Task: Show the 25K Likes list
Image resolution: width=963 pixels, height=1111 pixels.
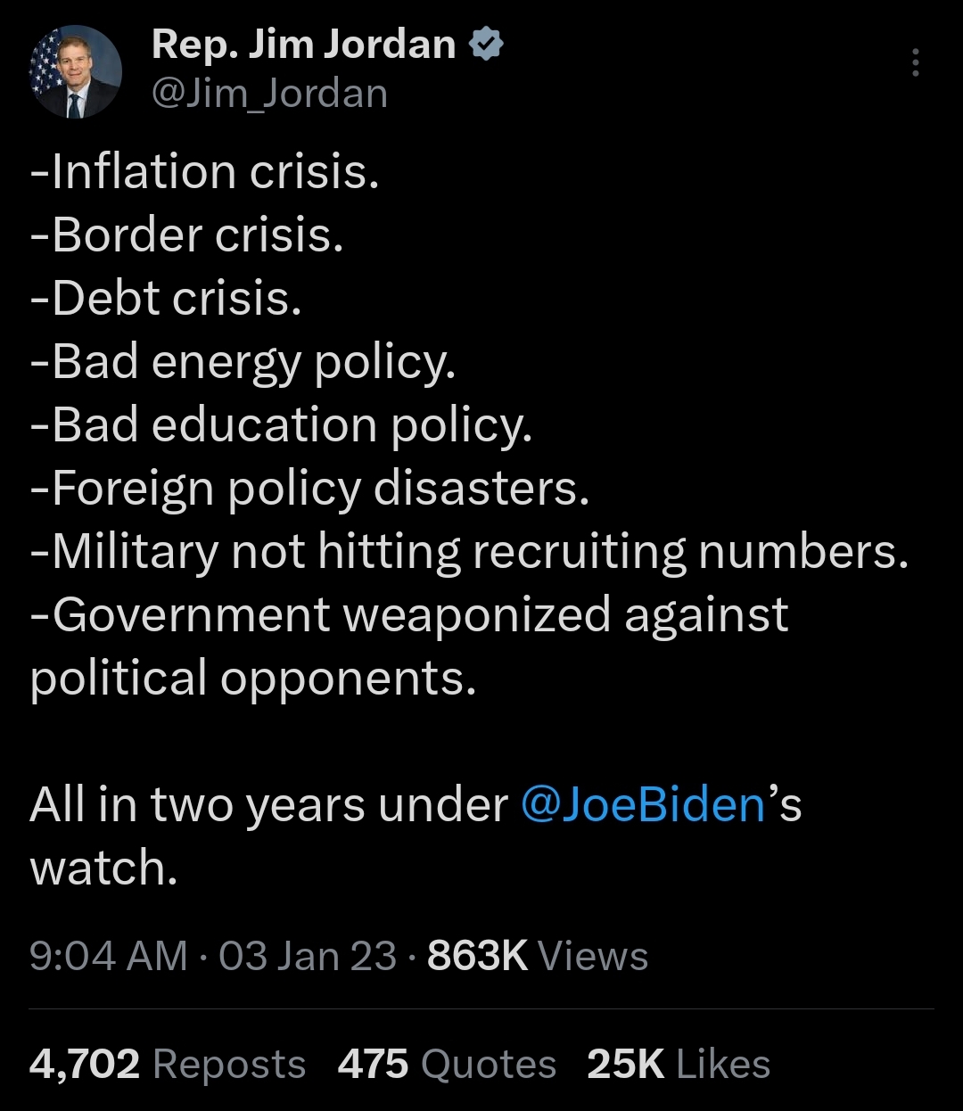Action: [679, 1064]
